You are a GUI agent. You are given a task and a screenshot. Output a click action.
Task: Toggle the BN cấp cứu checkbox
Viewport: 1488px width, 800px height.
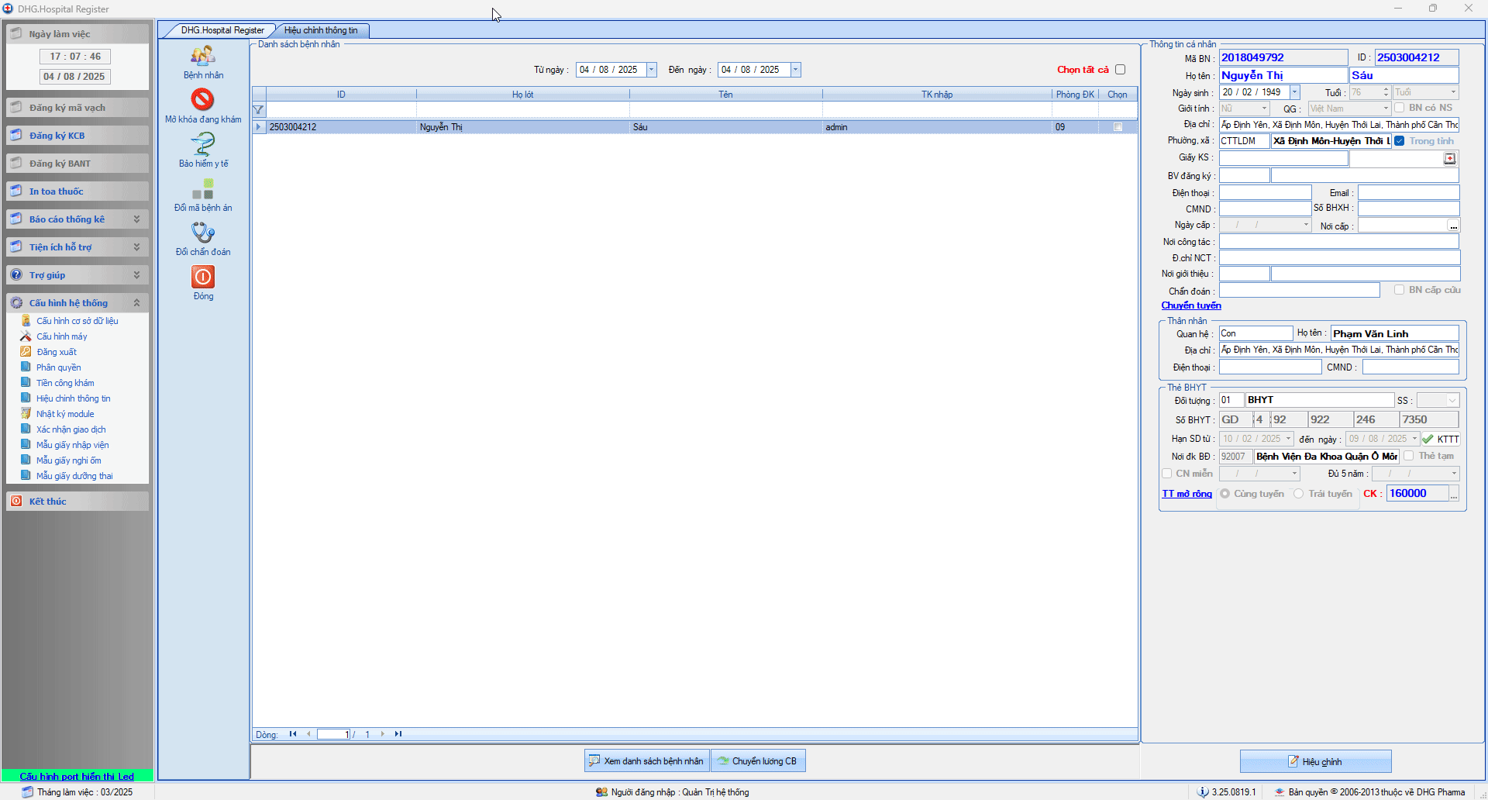1400,290
